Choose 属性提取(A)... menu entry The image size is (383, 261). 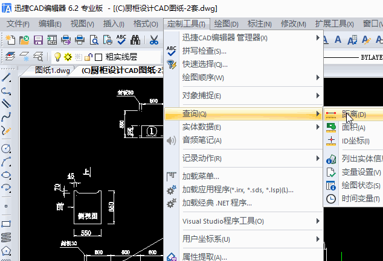[x=244, y=256]
